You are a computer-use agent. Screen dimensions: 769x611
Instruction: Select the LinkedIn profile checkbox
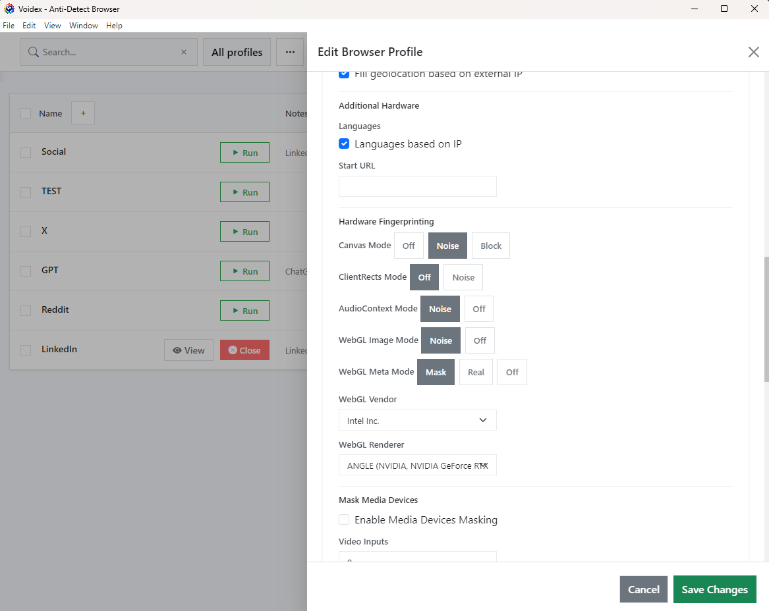click(x=26, y=350)
